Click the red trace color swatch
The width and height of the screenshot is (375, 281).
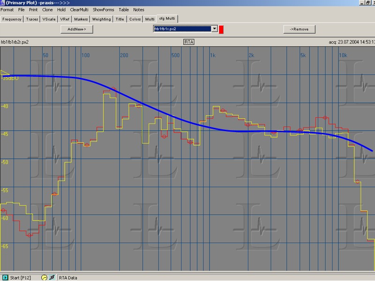pos(221,30)
